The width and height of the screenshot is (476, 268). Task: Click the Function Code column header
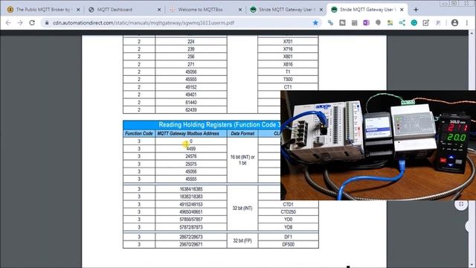(x=139, y=133)
